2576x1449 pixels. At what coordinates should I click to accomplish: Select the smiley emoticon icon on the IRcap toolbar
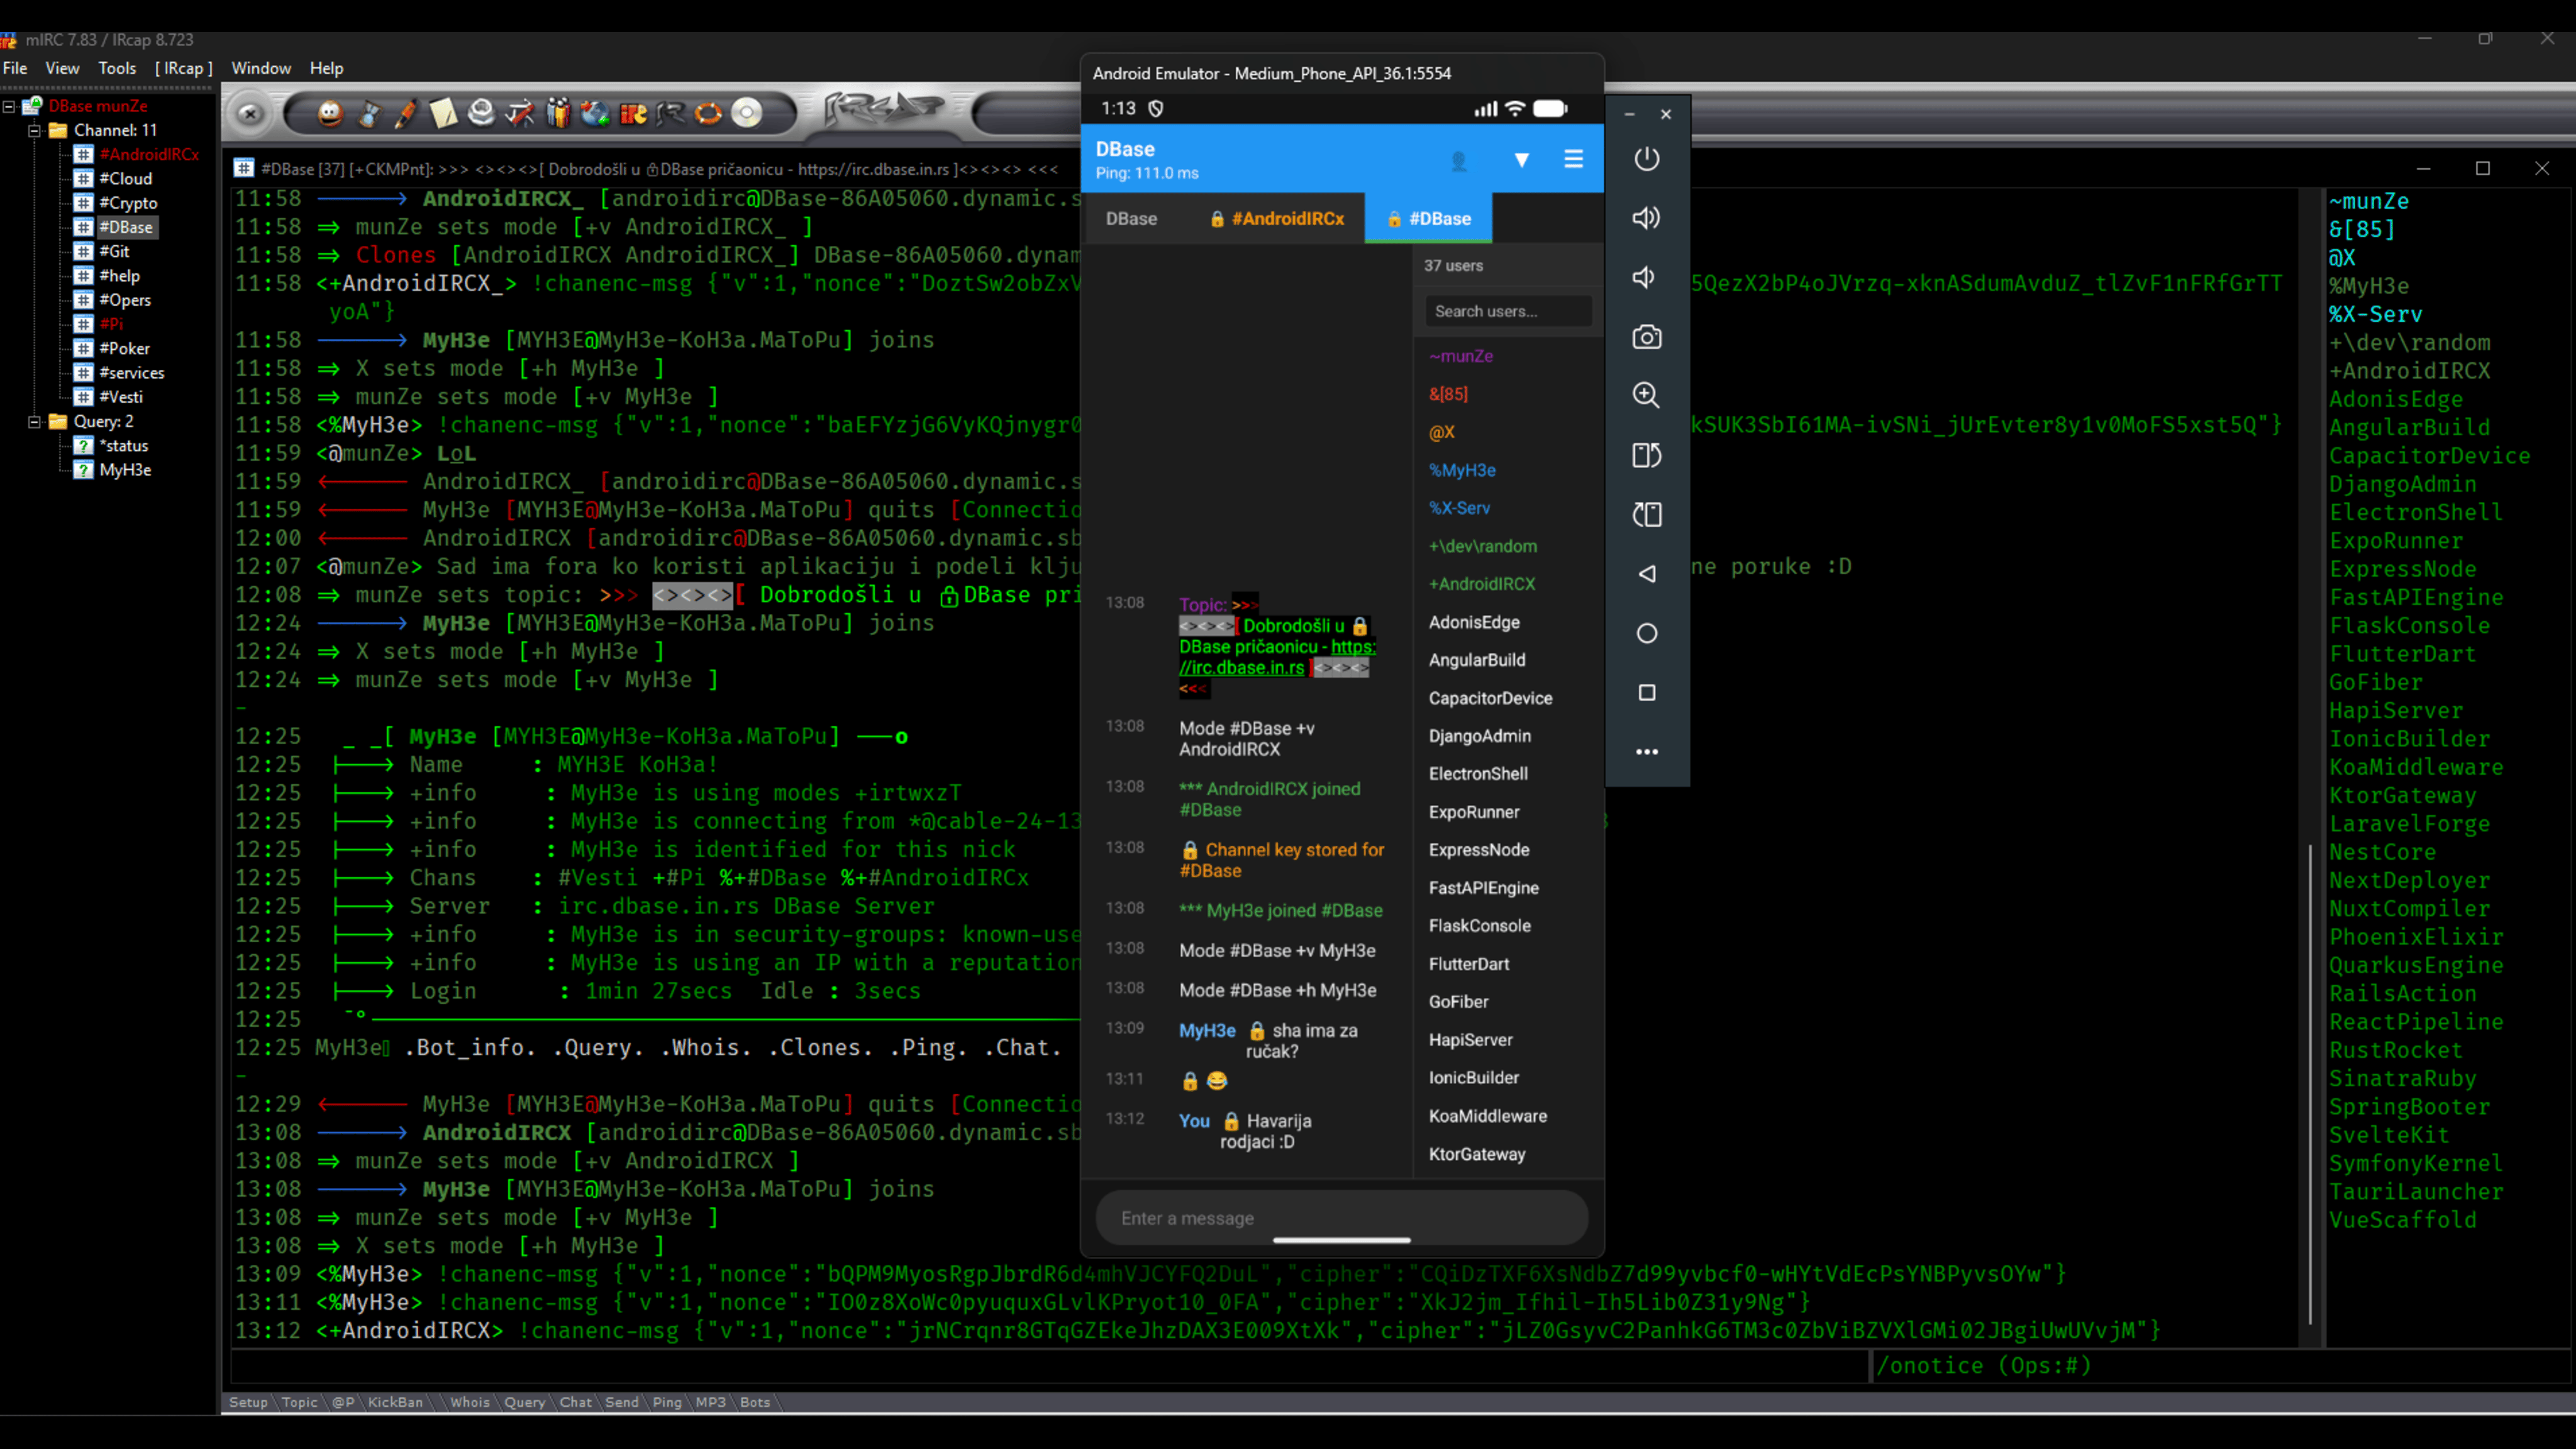[x=330, y=113]
